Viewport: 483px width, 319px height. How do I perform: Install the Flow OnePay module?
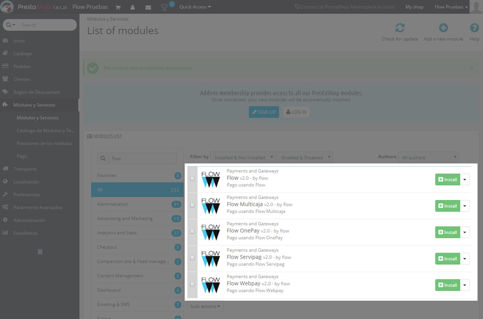[448, 233]
